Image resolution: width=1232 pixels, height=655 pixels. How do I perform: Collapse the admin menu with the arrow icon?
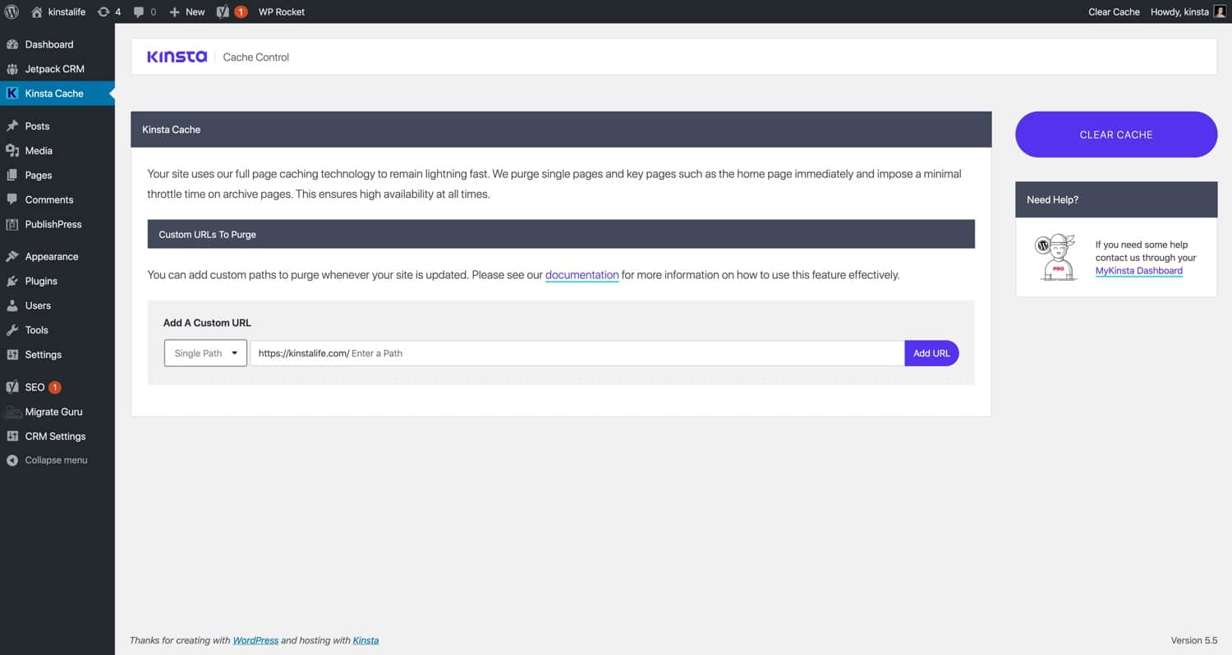(11, 460)
